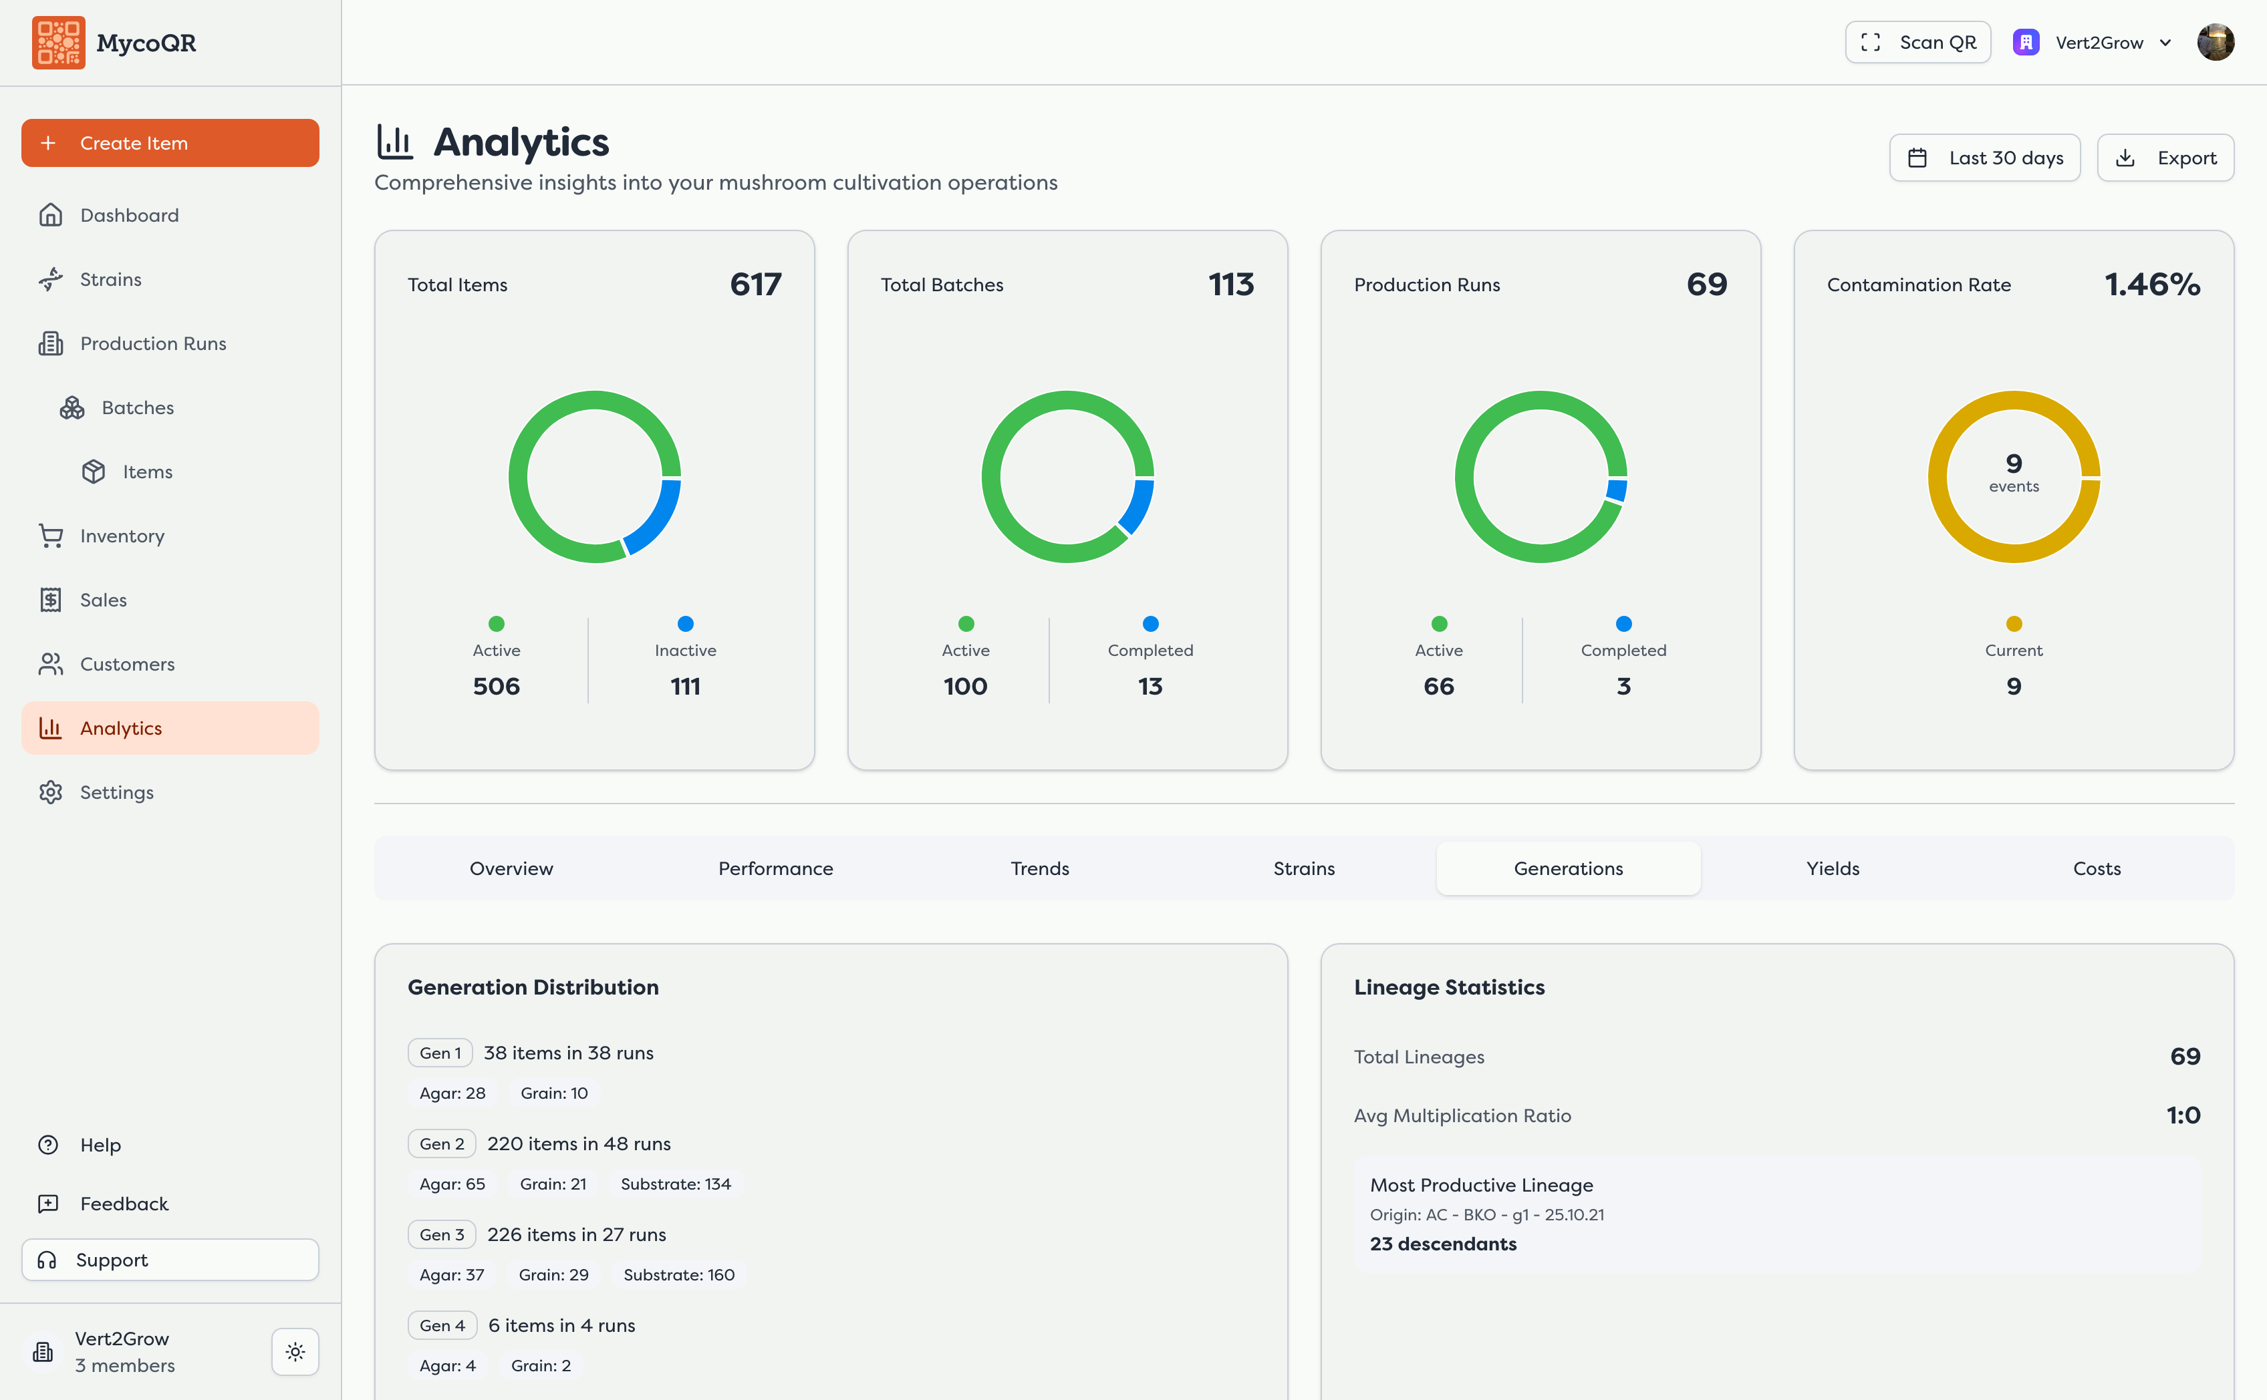Open Strains from sidebar icon
The width and height of the screenshot is (2267, 1400).
51,280
